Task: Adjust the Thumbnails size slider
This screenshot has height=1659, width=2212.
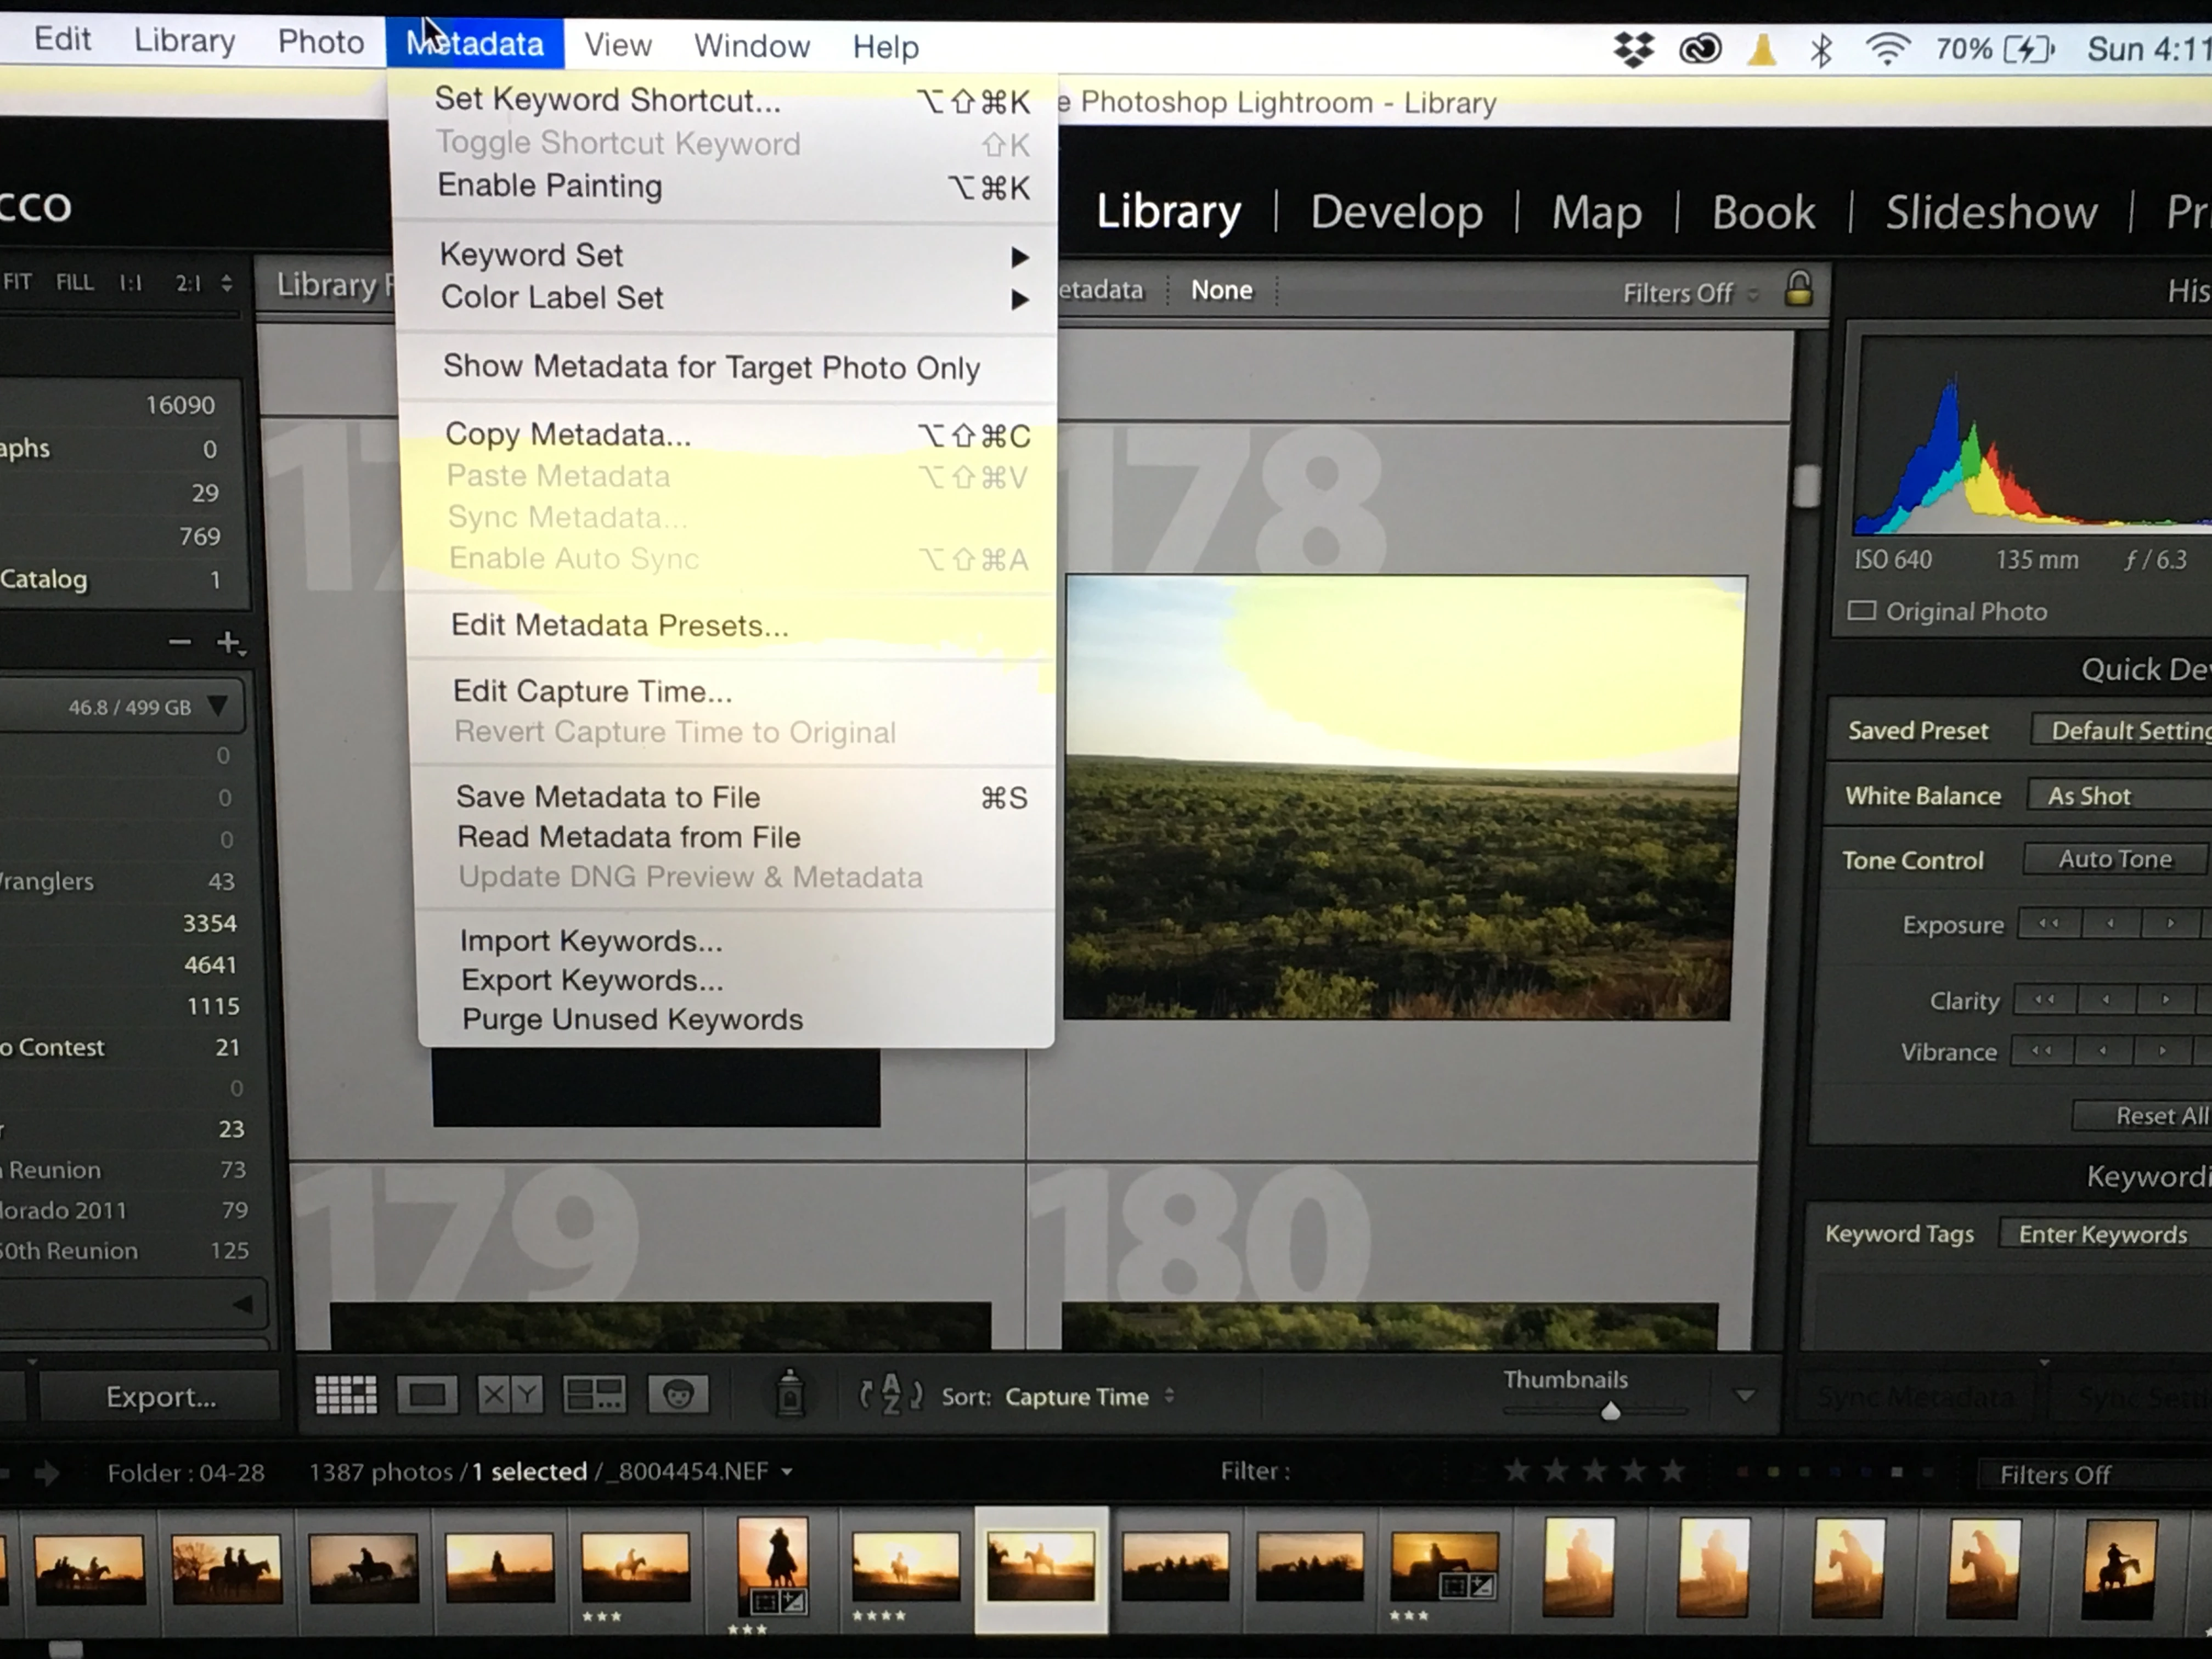Action: pyautogui.click(x=1610, y=1411)
